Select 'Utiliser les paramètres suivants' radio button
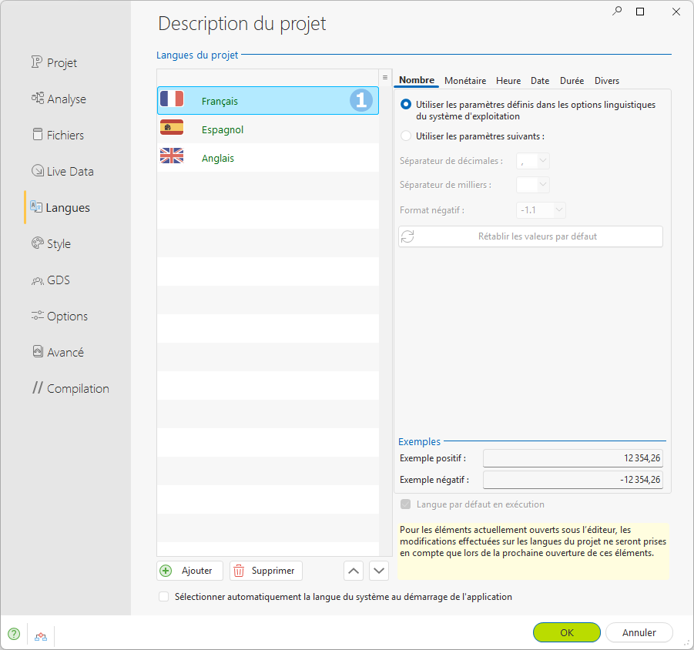Image resolution: width=694 pixels, height=650 pixels. pyautogui.click(x=406, y=136)
